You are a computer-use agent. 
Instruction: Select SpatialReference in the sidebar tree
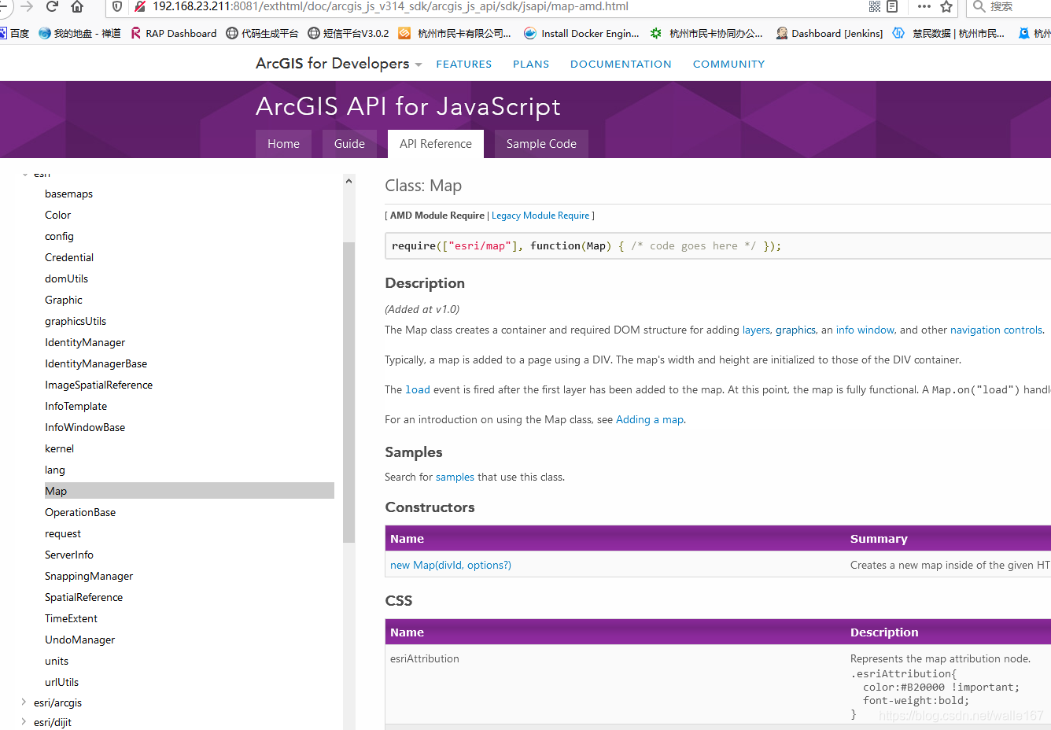[83, 597]
